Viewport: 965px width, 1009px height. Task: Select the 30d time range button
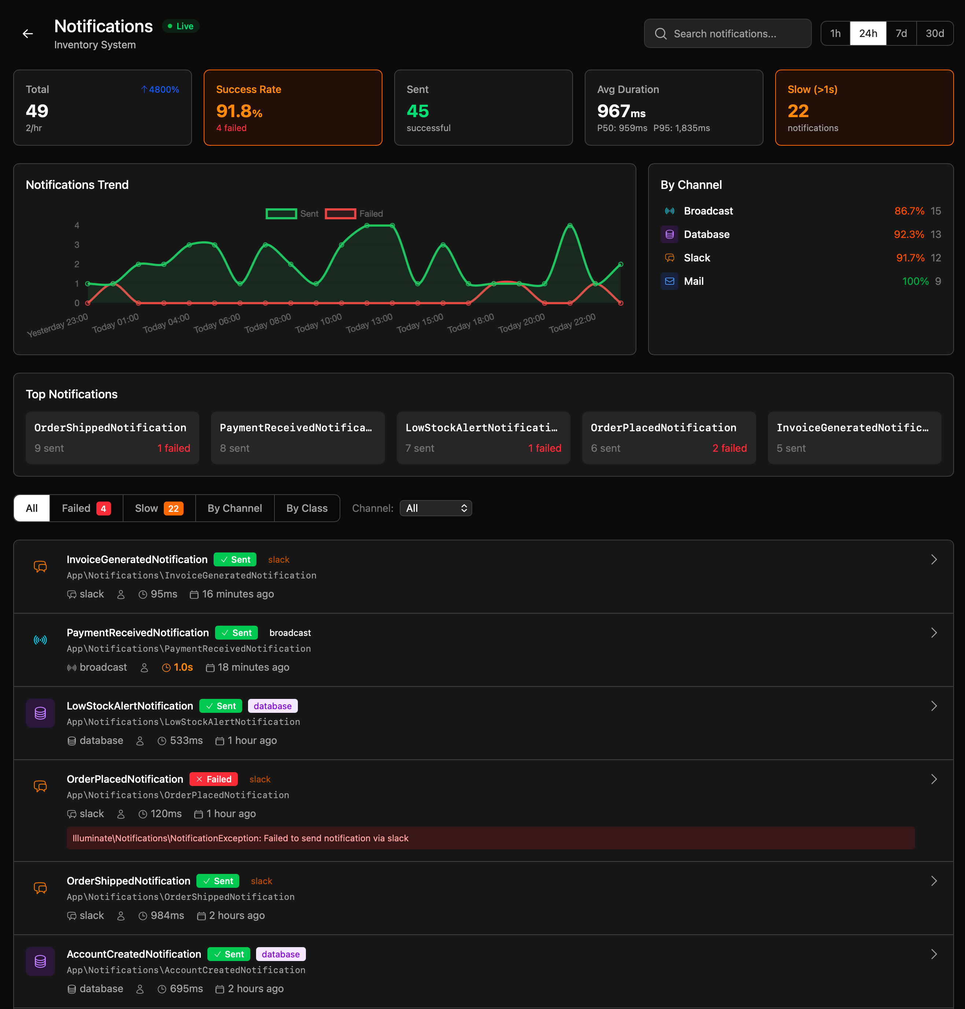click(934, 33)
